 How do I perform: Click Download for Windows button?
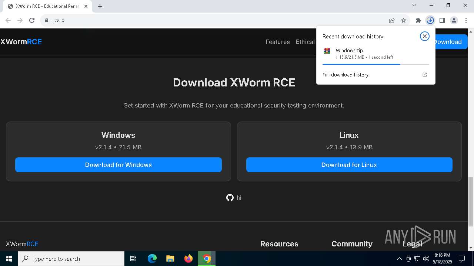click(x=118, y=165)
